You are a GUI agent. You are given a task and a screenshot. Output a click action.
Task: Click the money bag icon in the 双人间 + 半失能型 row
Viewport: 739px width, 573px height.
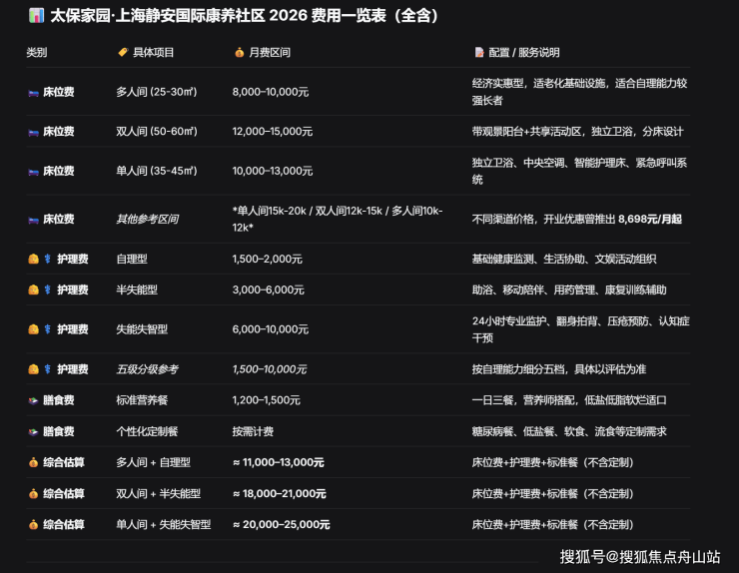(34, 494)
